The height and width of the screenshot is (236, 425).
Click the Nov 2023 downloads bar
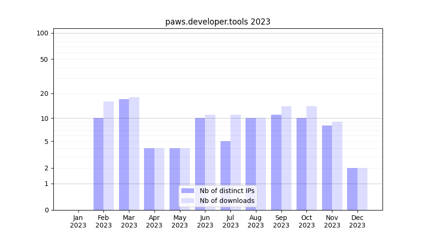[x=337, y=166]
